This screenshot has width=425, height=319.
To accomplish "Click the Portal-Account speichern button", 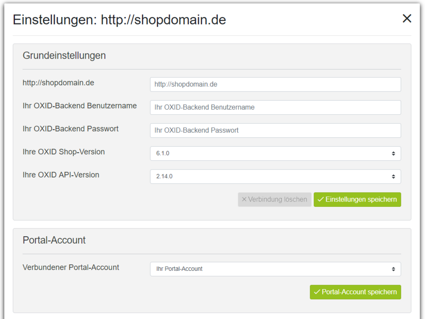I will [355, 292].
